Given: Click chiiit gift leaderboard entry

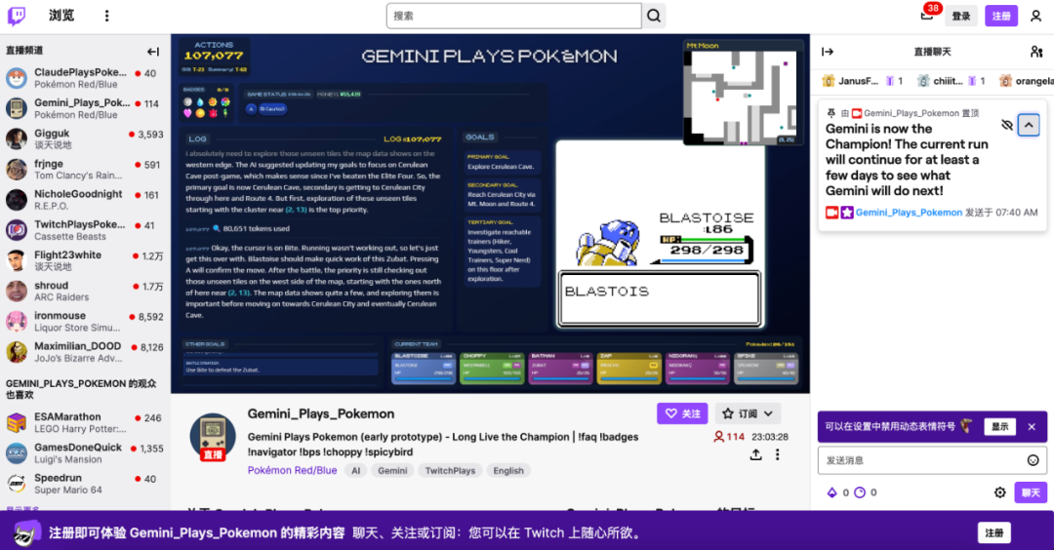Looking at the screenshot, I should point(951,81).
